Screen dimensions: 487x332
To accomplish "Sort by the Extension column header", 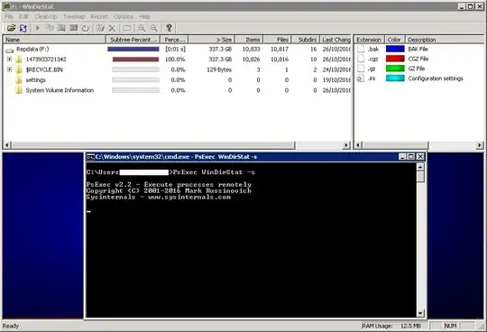I will click(369, 40).
